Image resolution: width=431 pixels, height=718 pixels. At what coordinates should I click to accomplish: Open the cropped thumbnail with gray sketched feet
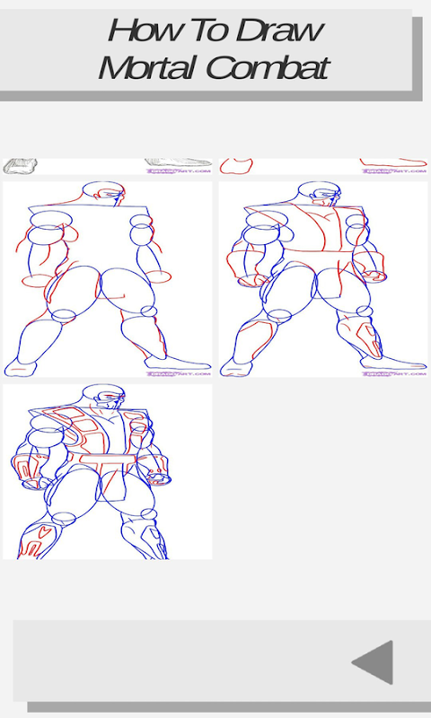(x=108, y=166)
